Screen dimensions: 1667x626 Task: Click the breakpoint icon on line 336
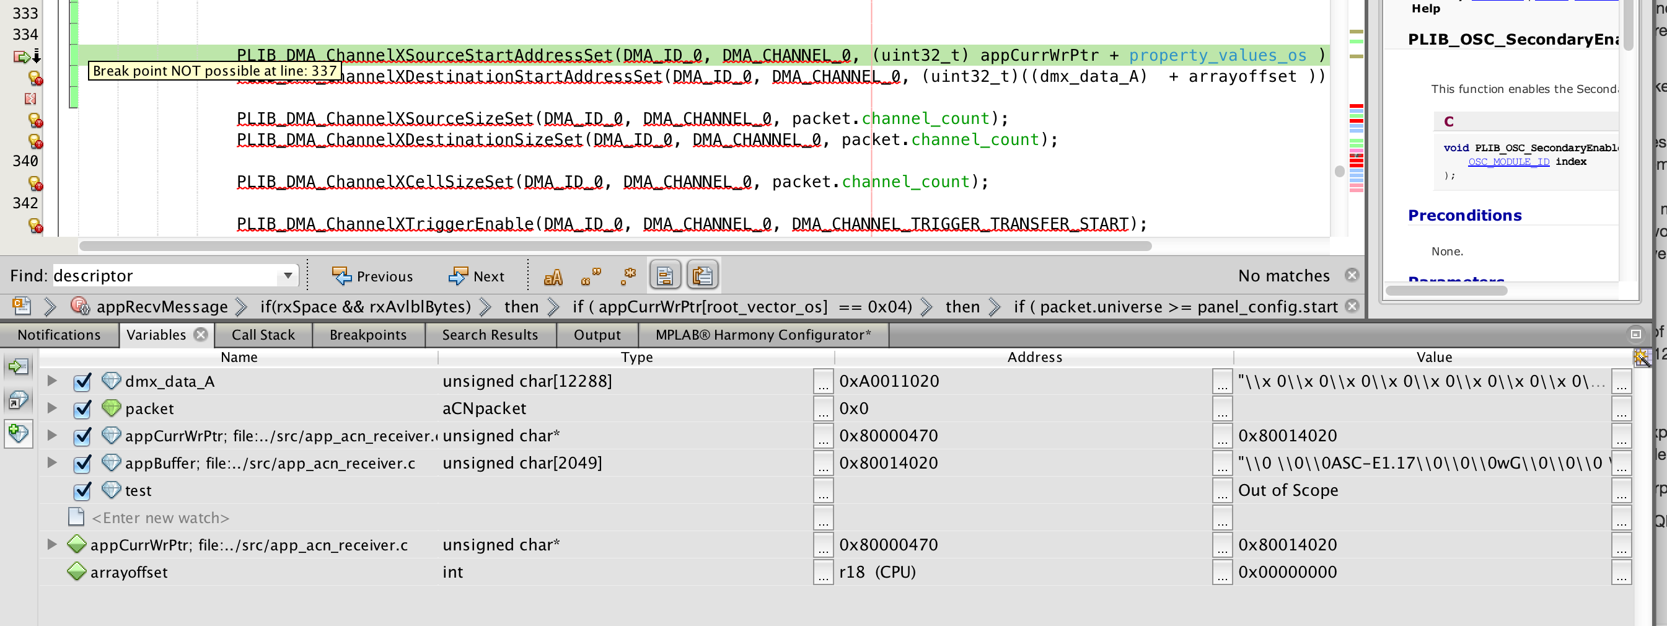coord(35,77)
